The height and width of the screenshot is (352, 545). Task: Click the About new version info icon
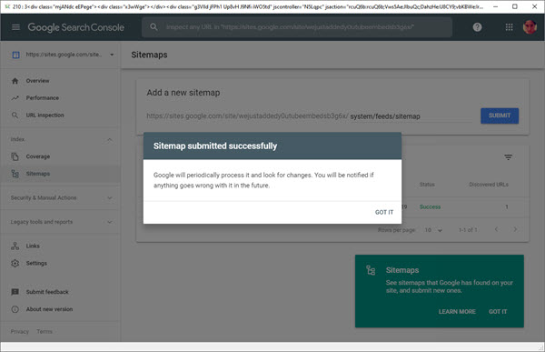(15, 309)
